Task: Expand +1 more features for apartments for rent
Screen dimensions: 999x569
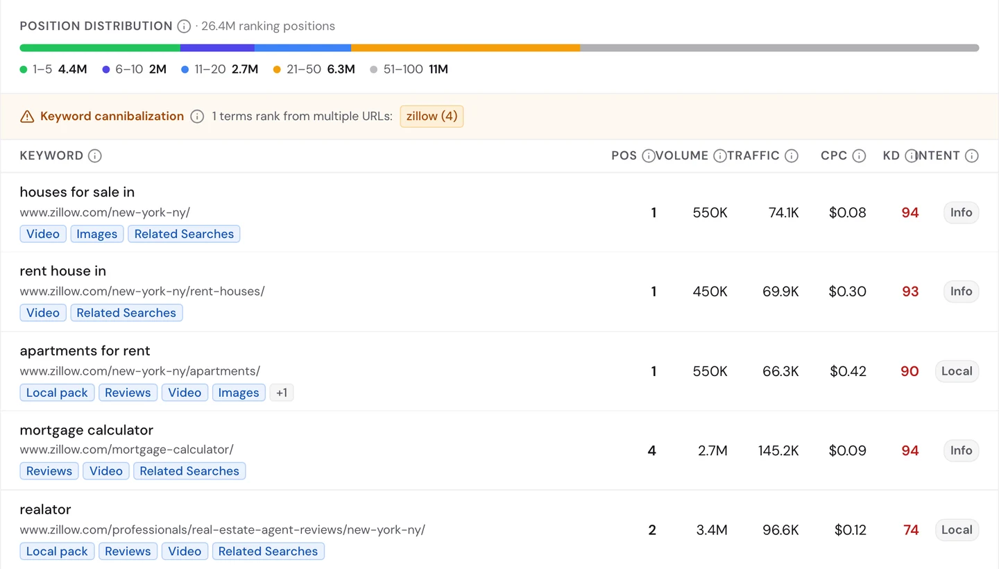Action: click(281, 393)
